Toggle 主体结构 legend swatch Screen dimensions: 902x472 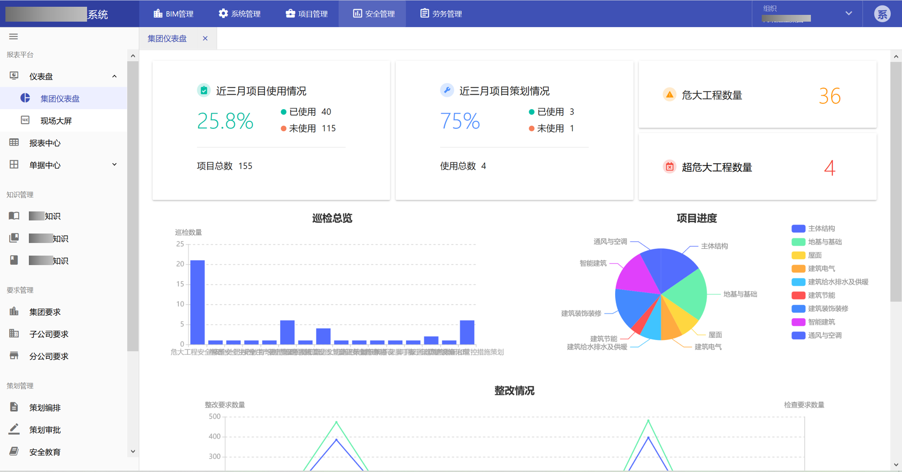pyautogui.click(x=798, y=229)
